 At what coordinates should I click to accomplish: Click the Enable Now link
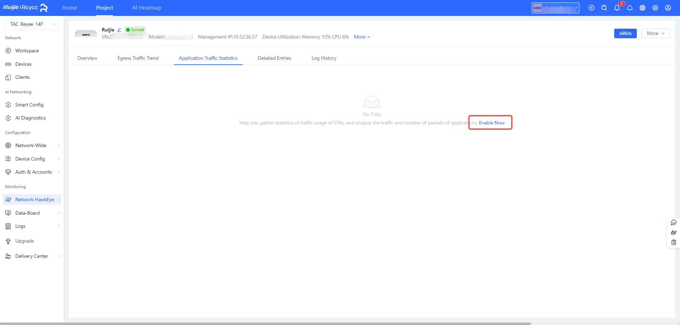click(x=492, y=123)
